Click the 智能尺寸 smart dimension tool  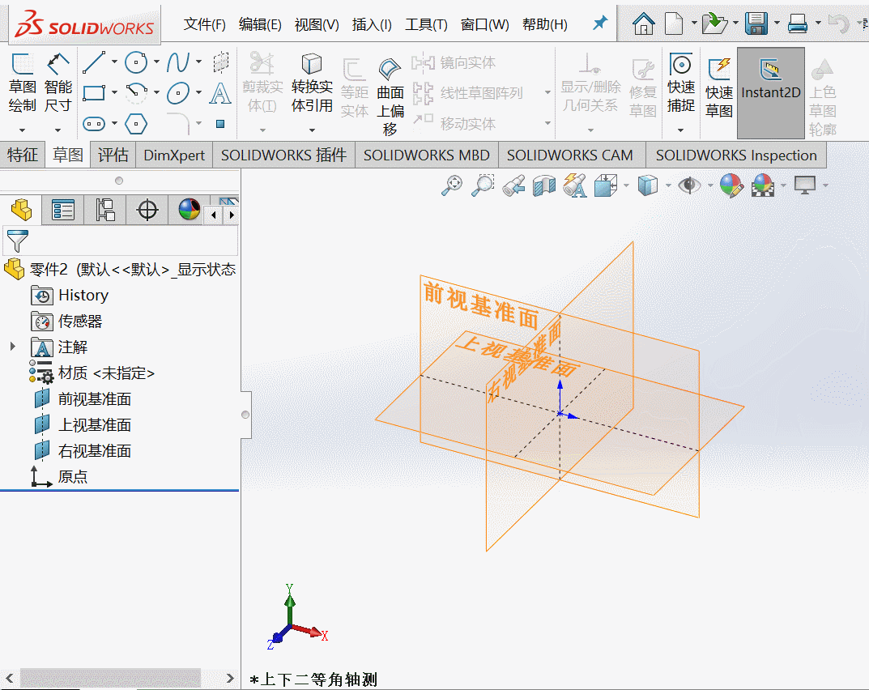click(58, 83)
